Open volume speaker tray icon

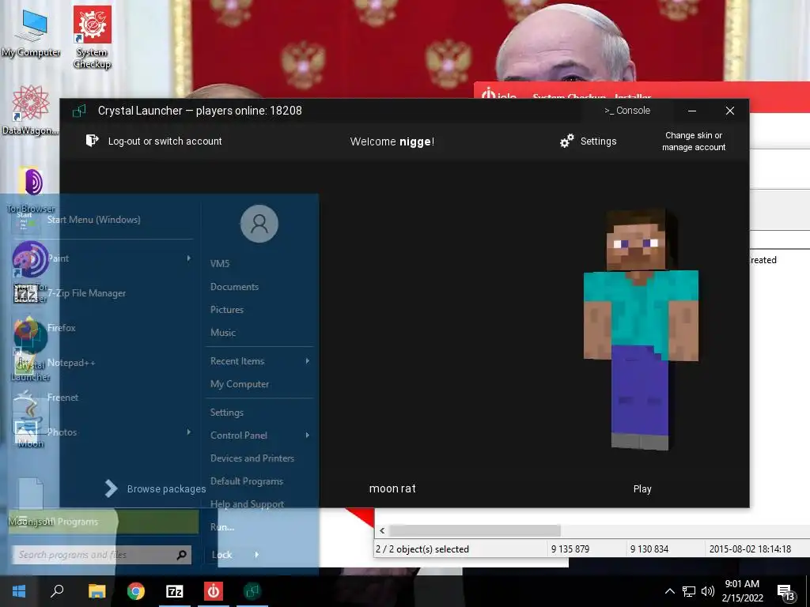pyautogui.click(x=708, y=591)
